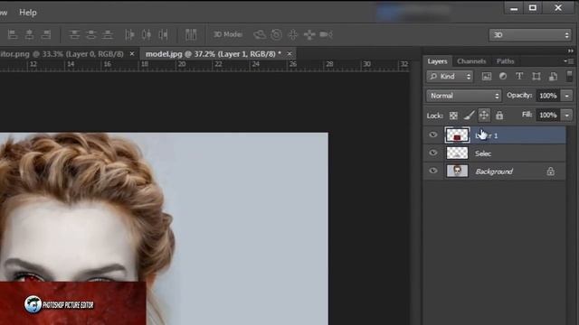579x325 pixels.
Task: Select 3D Slide mode icon
Action: pyautogui.click(x=309, y=34)
